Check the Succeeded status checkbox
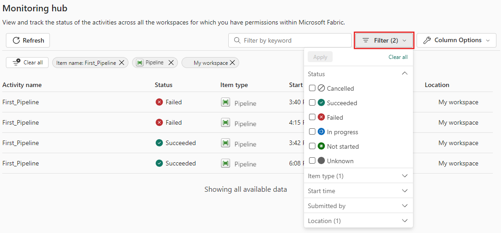 pos(312,103)
